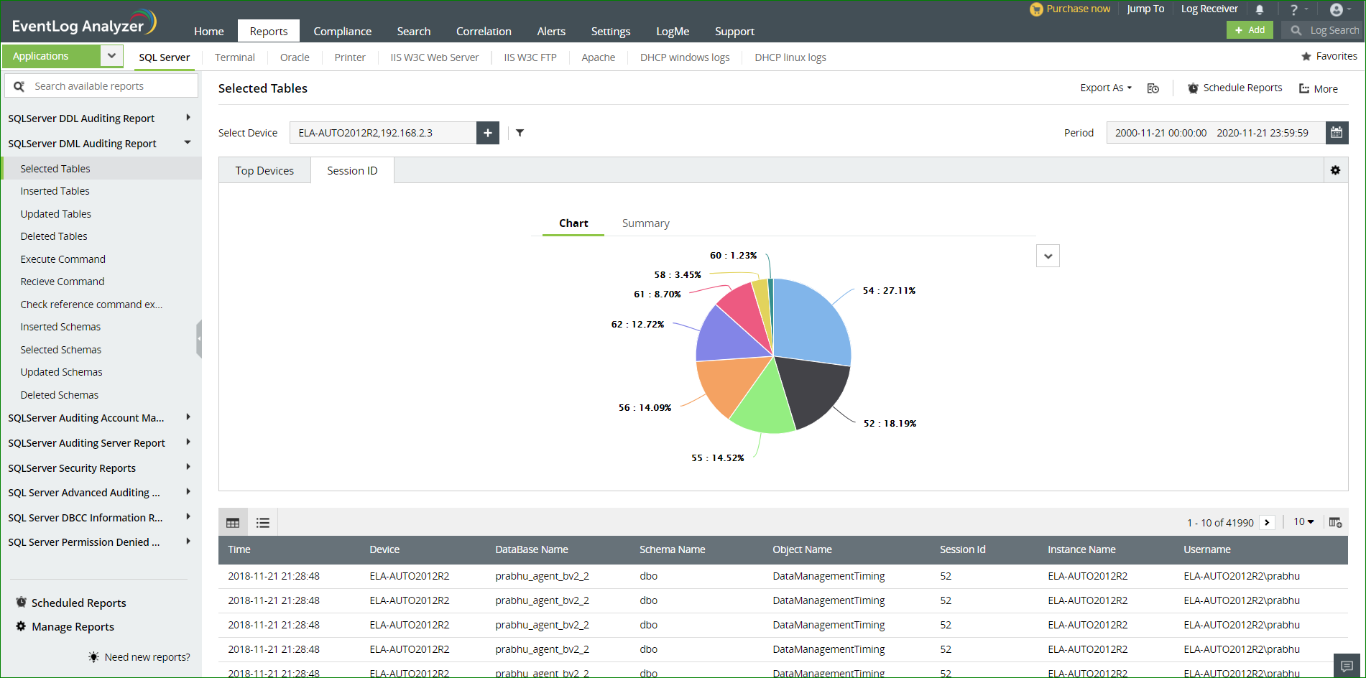Click the filter funnel icon beside device
1366x678 pixels.
[520, 133]
